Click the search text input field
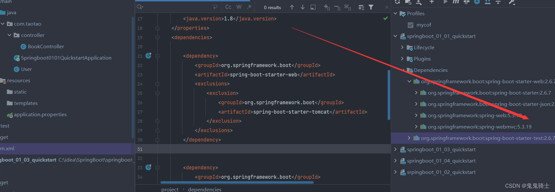The image size is (555, 192). [x=177, y=7]
